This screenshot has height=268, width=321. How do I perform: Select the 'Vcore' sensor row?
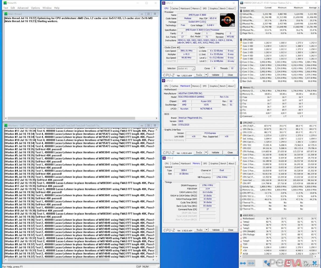click(278, 247)
